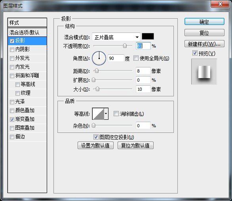Viewport: 232px width, 201px height.
Task: Click the 等高线 contour preview thumbnail
Action: 98,114
